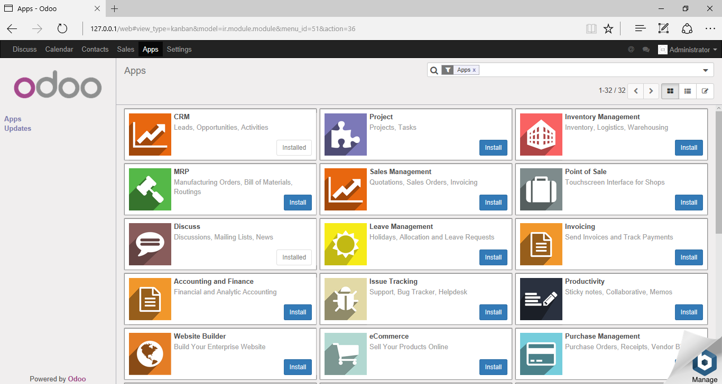Switch to list view
This screenshot has height=384, width=722.
[688, 91]
